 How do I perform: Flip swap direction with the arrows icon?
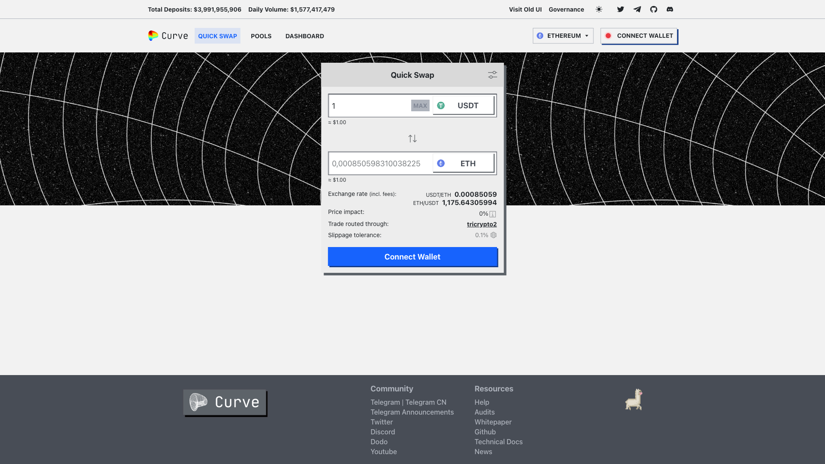pos(412,138)
